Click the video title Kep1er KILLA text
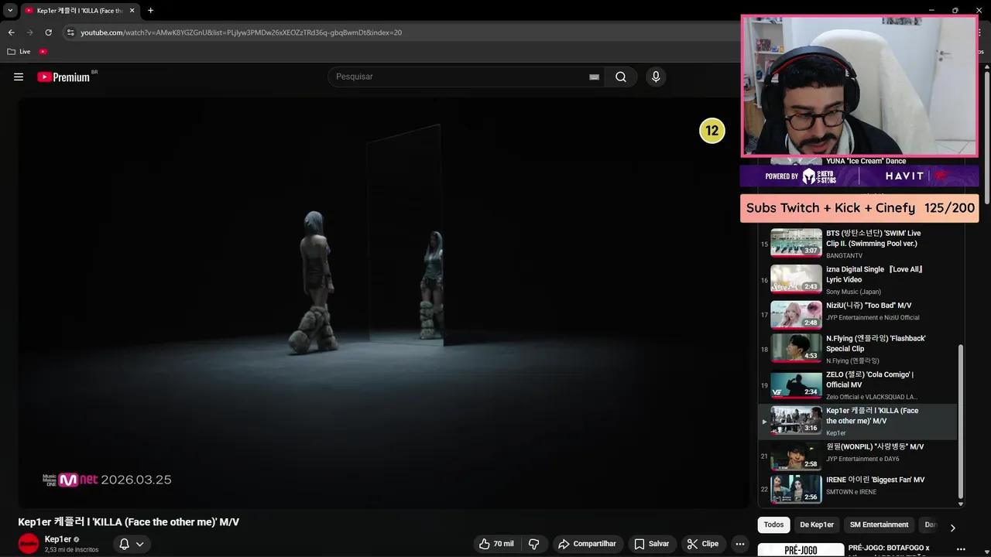This screenshot has height=557, width=991. (x=129, y=522)
